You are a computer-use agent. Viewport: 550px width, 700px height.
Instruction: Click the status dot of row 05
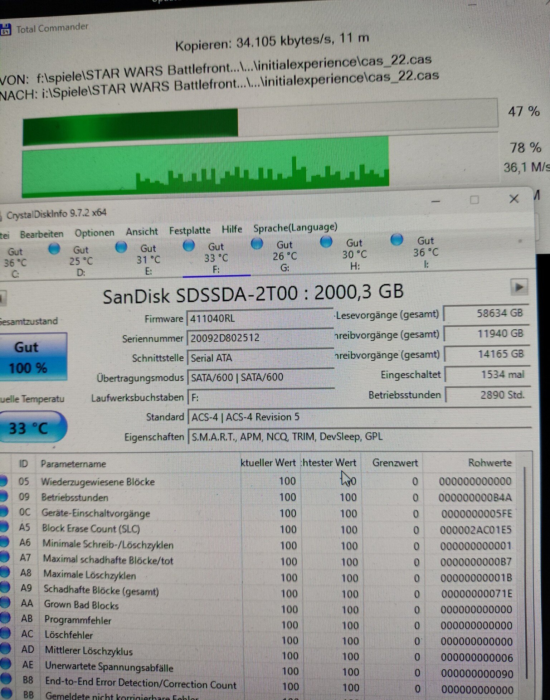coord(4,481)
